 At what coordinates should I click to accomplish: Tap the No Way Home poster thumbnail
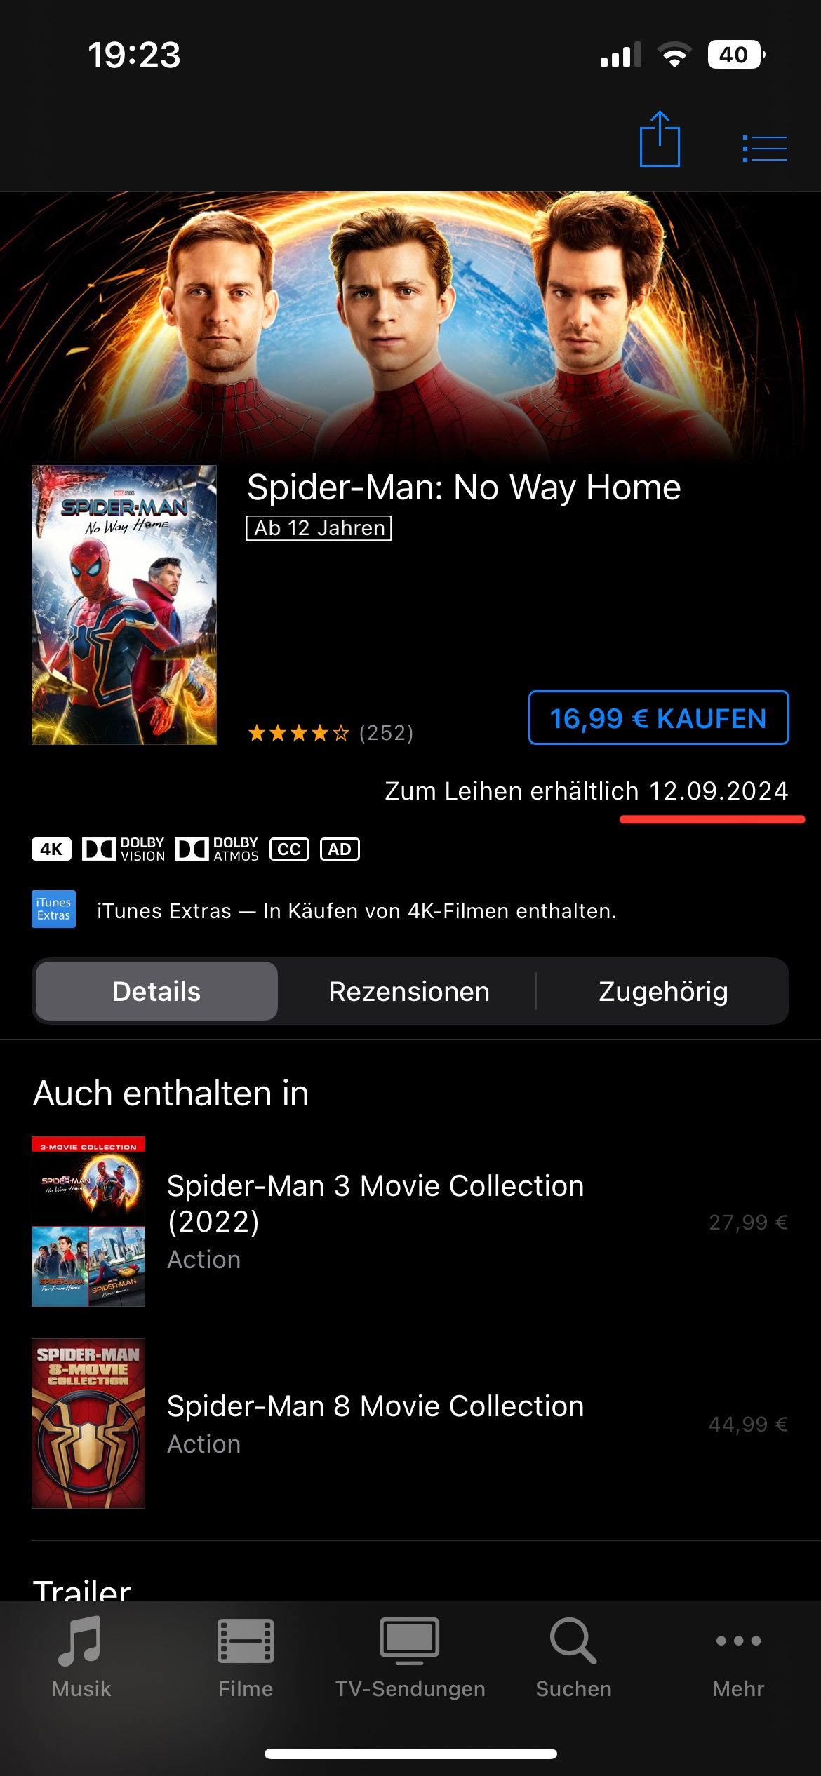click(x=124, y=605)
